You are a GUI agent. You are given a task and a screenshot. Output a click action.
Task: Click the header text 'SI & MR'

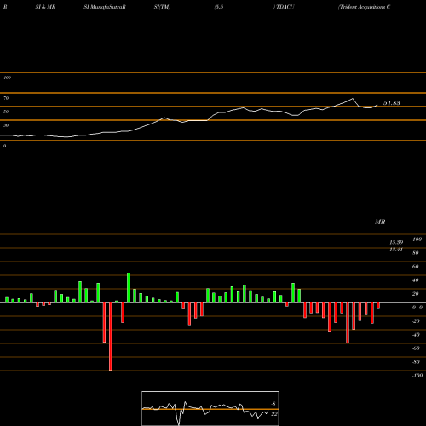coord(45,7)
